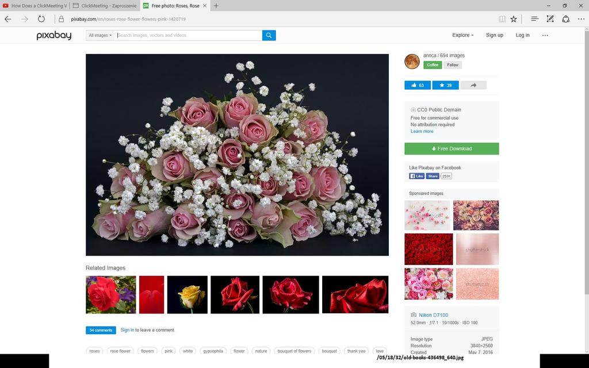Add page to favorites with star icon
589x368 pixels.
pos(514,19)
